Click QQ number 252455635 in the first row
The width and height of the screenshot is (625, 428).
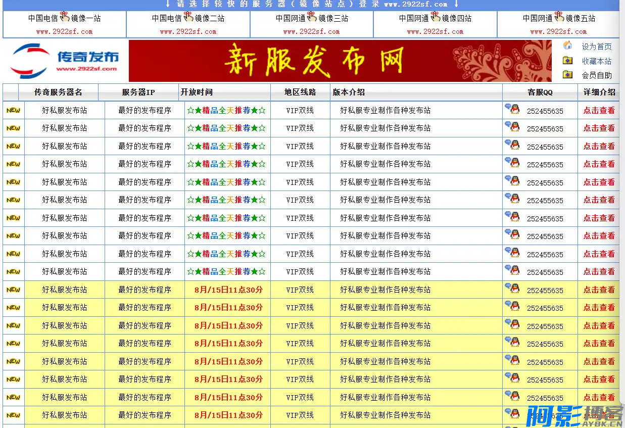(x=545, y=111)
